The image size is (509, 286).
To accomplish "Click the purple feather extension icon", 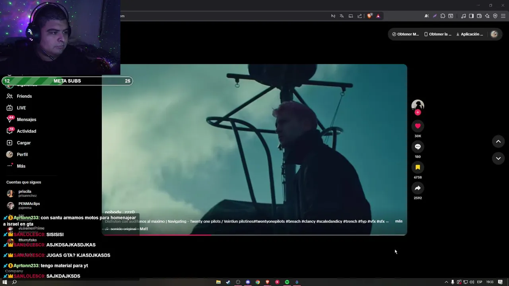I will (435, 16).
